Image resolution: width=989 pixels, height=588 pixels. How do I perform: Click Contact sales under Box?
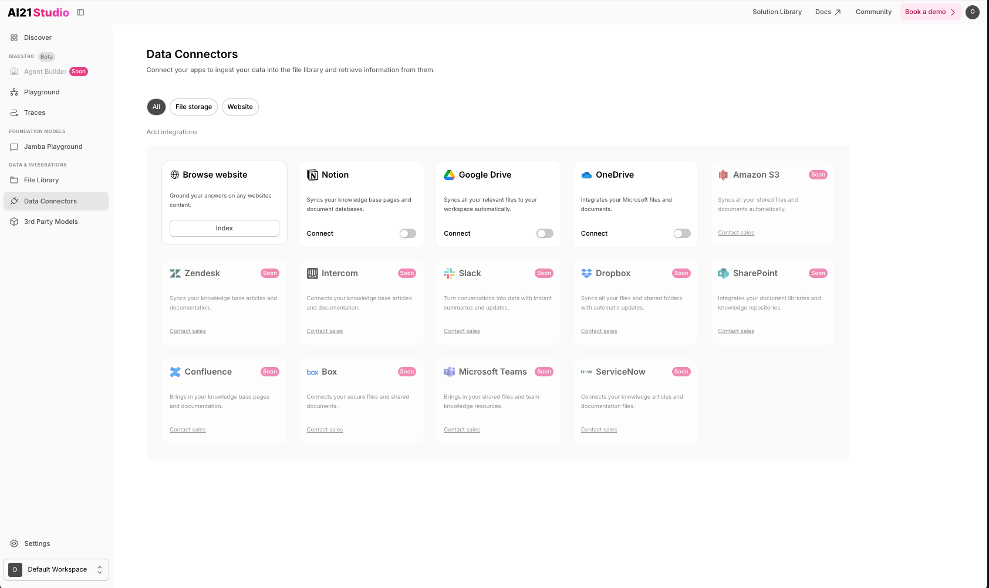[x=325, y=430]
